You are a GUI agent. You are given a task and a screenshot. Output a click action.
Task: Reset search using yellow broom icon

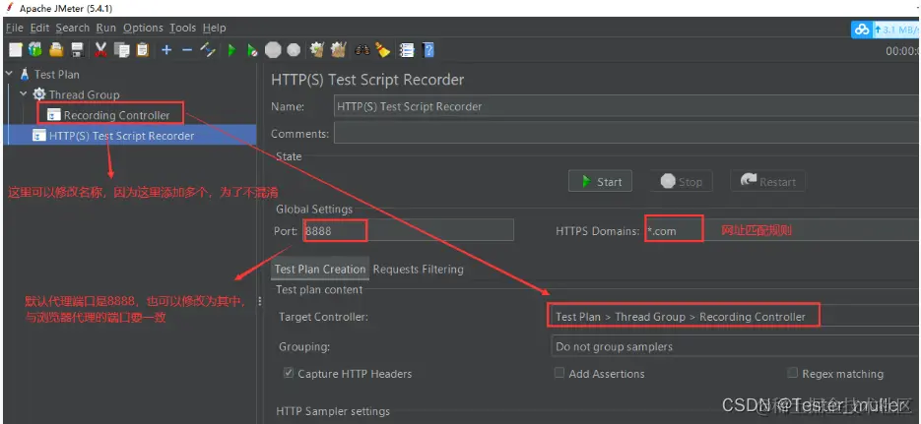[x=383, y=50]
